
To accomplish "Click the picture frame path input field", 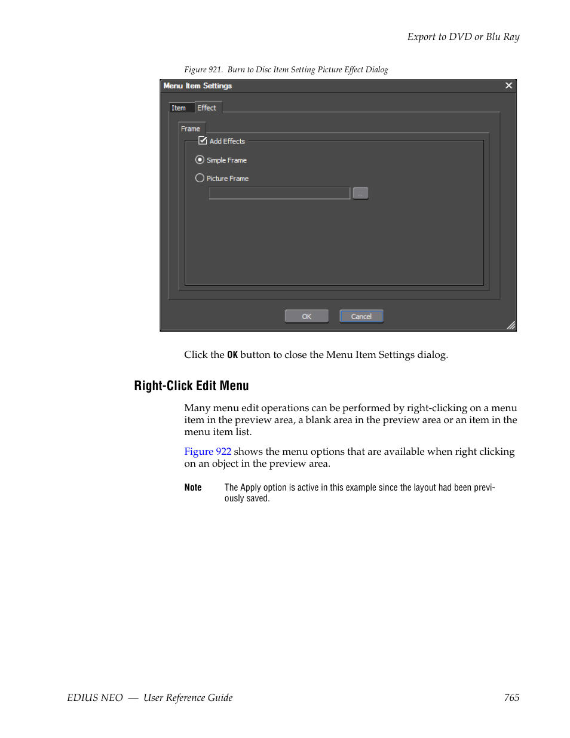I will [x=279, y=193].
